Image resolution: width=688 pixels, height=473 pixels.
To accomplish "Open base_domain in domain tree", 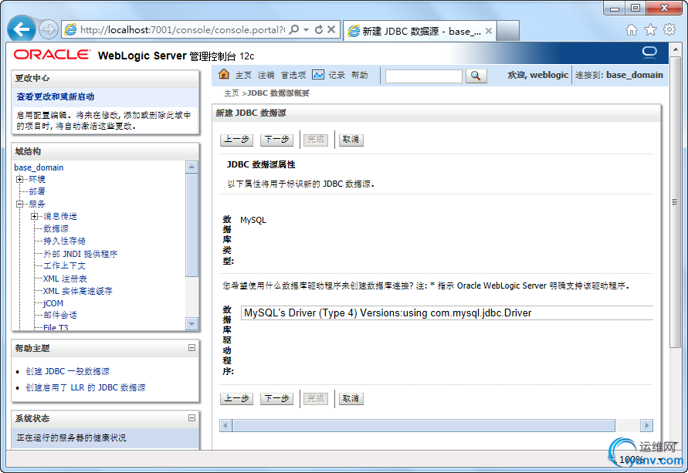I will [39, 167].
